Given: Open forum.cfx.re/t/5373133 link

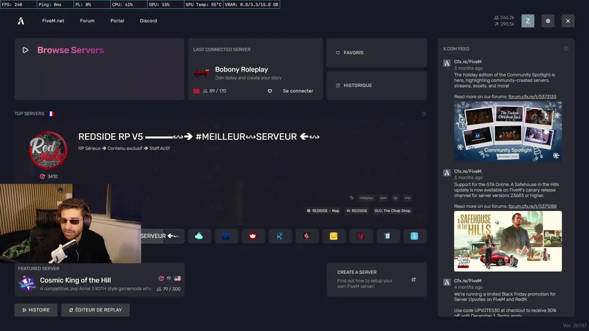Looking at the screenshot, I should click(x=532, y=97).
